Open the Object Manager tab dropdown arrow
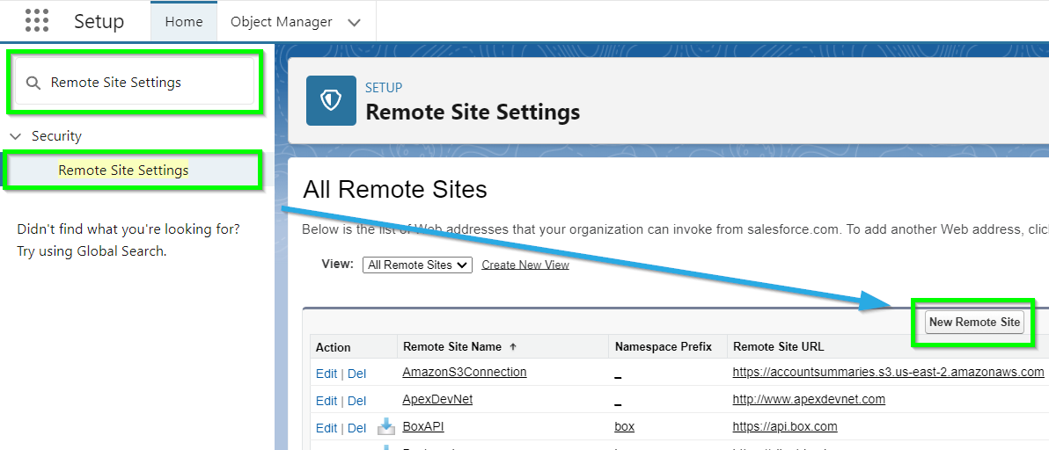Viewport: 1049px width, 450px height. [x=355, y=22]
